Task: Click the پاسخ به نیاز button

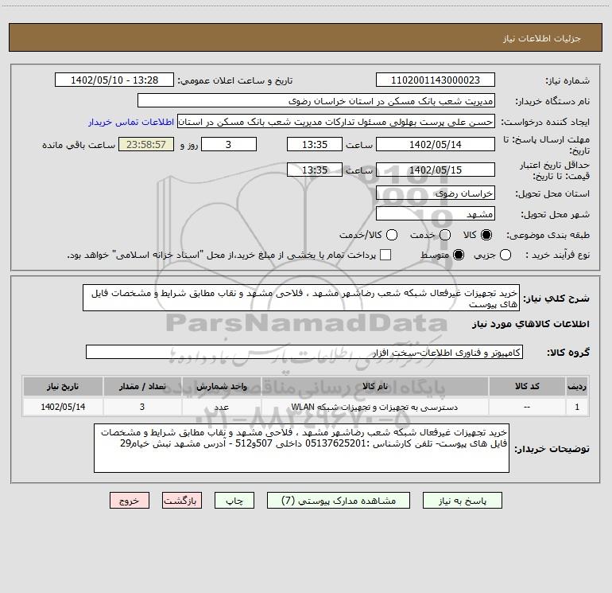Action: [462, 501]
